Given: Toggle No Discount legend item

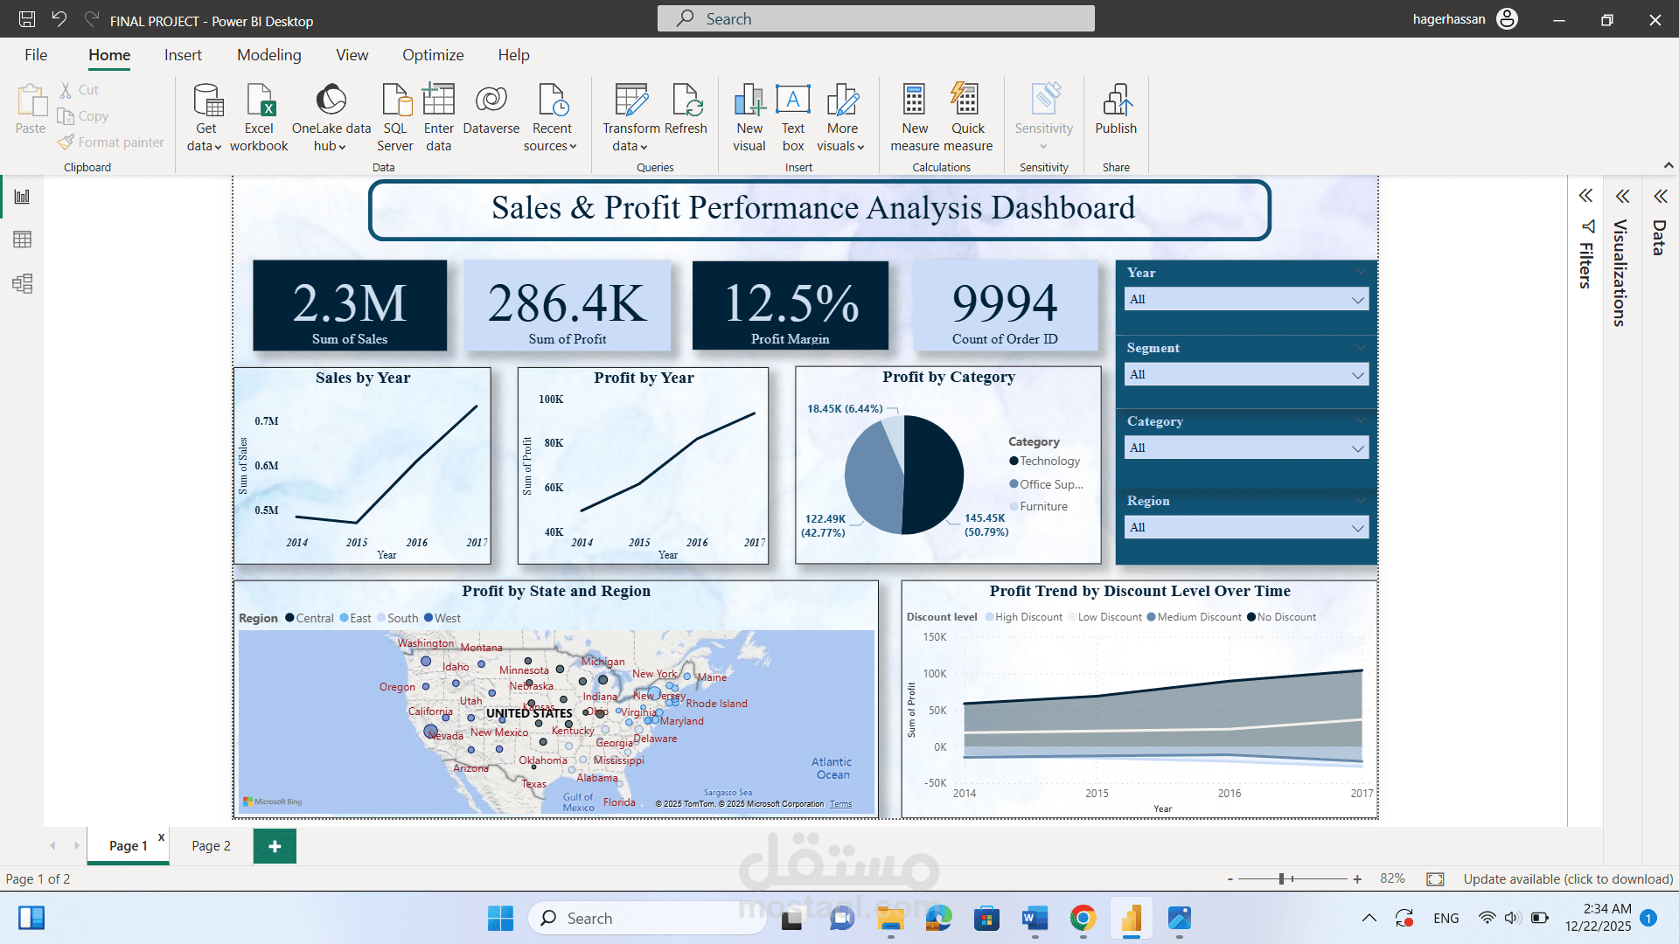Looking at the screenshot, I should click(1285, 617).
